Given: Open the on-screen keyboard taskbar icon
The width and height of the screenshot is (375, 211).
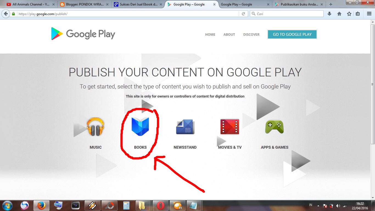Looking at the screenshot, I should tap(58, 206).
